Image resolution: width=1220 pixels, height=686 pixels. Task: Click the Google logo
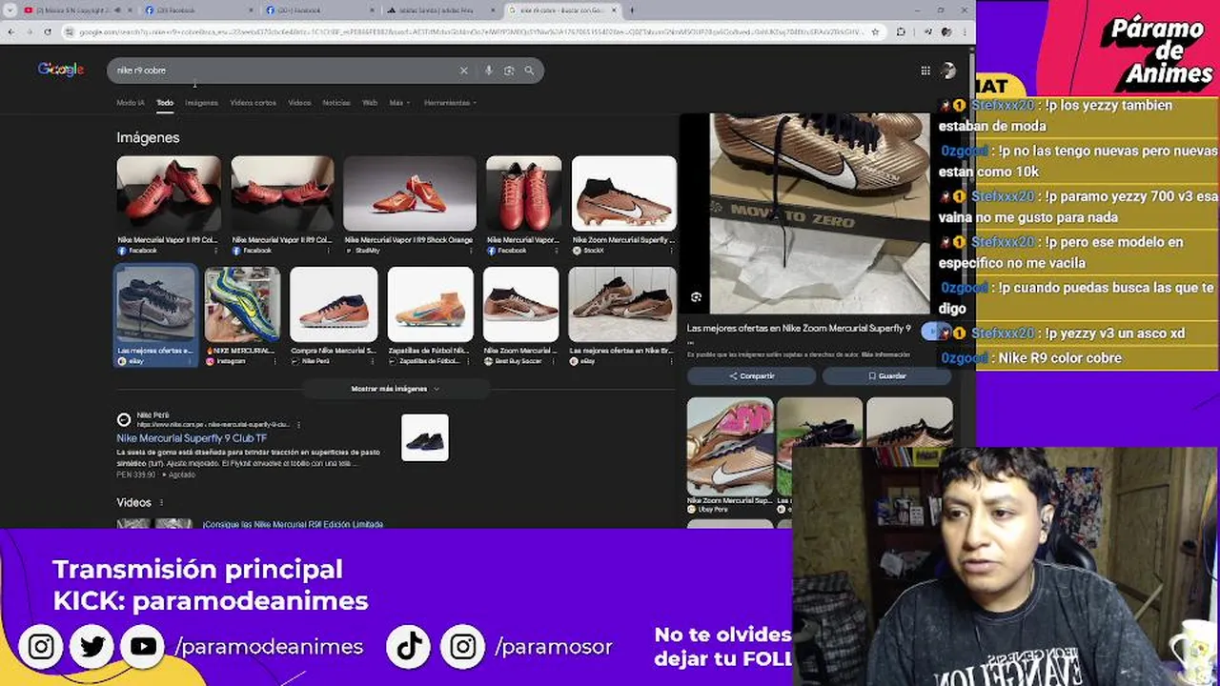coord(61,70)
